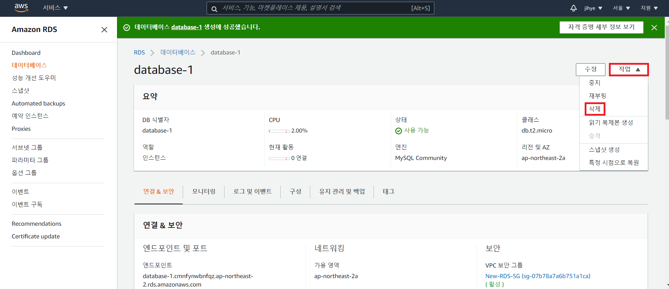Switch to the 모니터링 tab
The image size is (669, 289).
(x=204, y=192)
